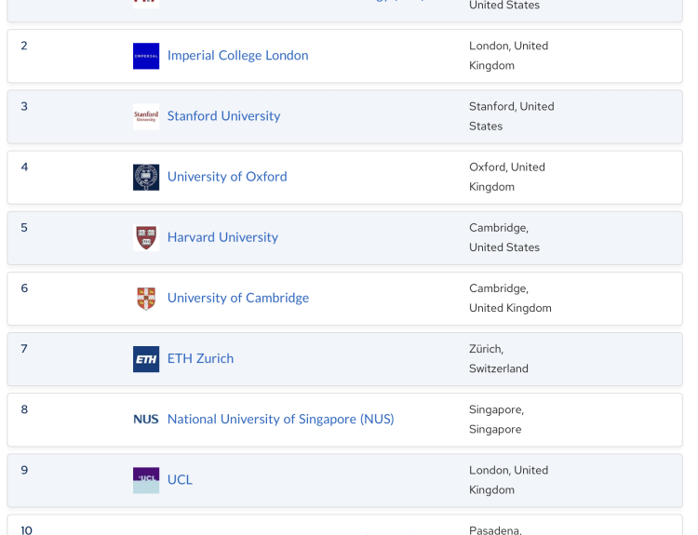Click the University of Oxford crest
This screenshot has width=698, height=535.
(146, 177)
